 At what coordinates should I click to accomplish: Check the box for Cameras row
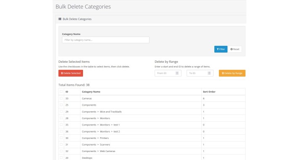click(x=61, y=98)
